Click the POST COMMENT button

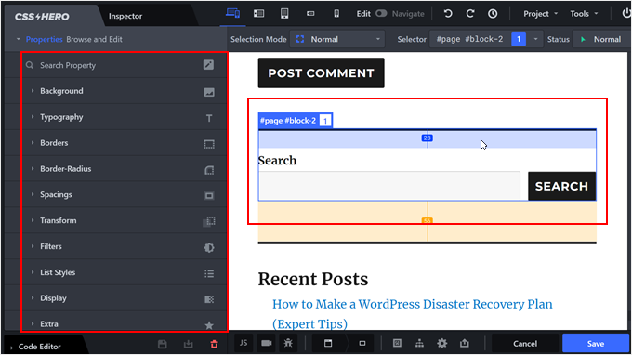point(322,72)
